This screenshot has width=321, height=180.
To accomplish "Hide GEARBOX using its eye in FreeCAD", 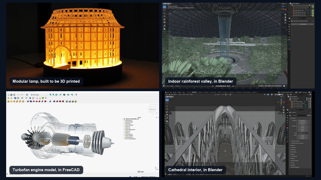I will [x=125, y=125].
